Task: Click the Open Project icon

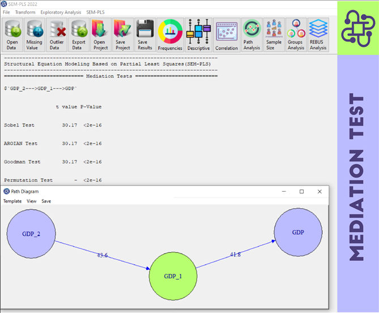Action: click(x=100, y=35)
